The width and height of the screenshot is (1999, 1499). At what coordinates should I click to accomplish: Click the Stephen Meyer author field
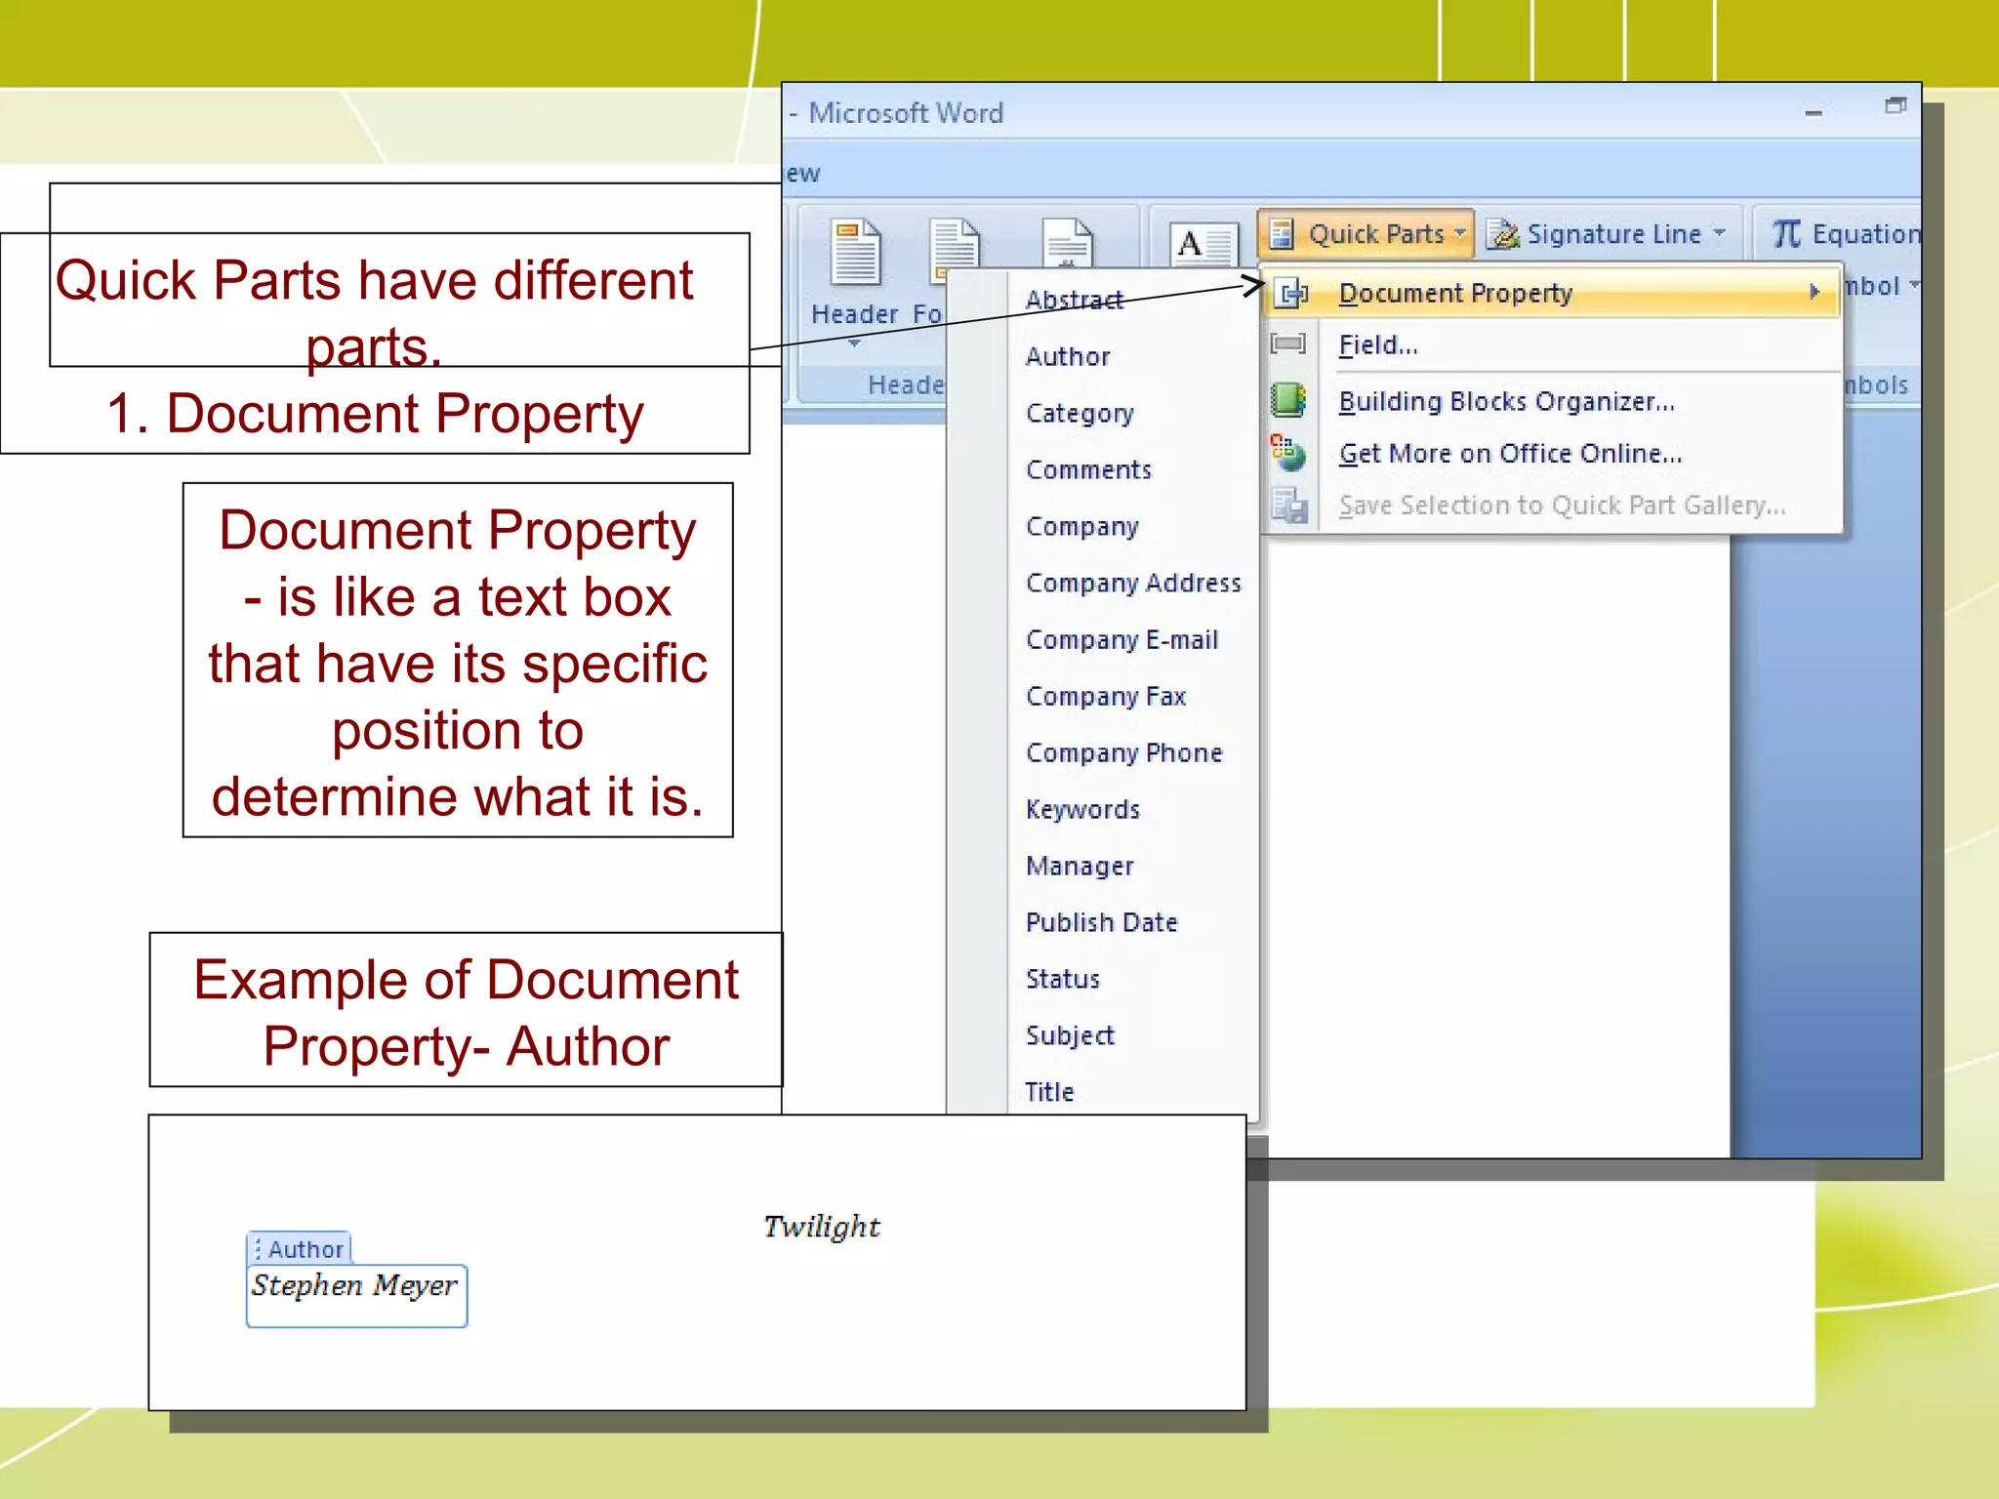pyautogui.click(x=356, y=1296)
